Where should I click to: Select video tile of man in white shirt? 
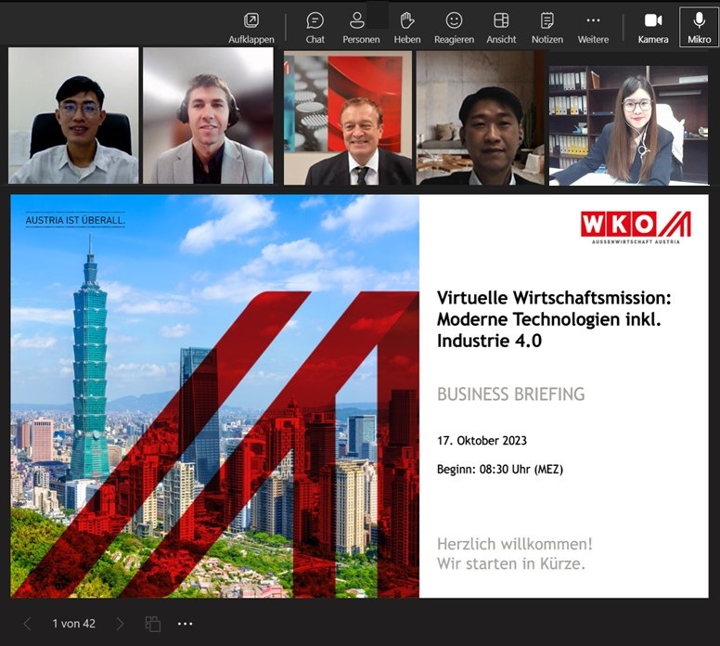click(x=73, y=115)
